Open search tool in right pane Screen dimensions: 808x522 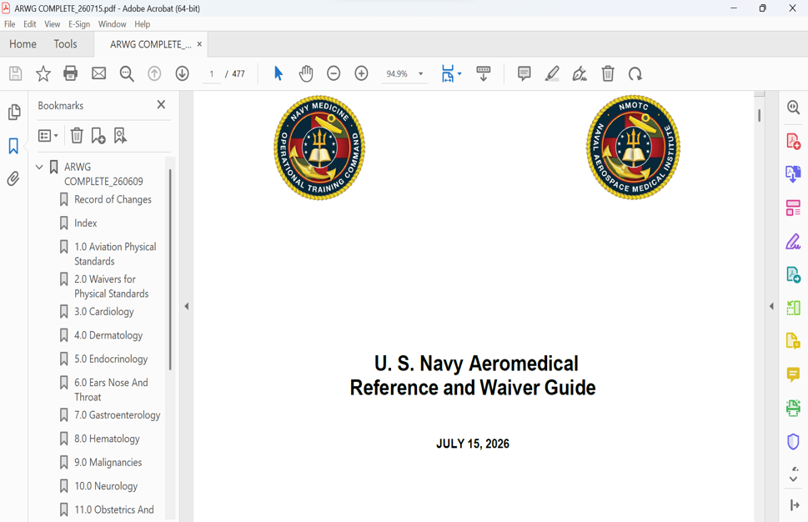pos(794,108)
